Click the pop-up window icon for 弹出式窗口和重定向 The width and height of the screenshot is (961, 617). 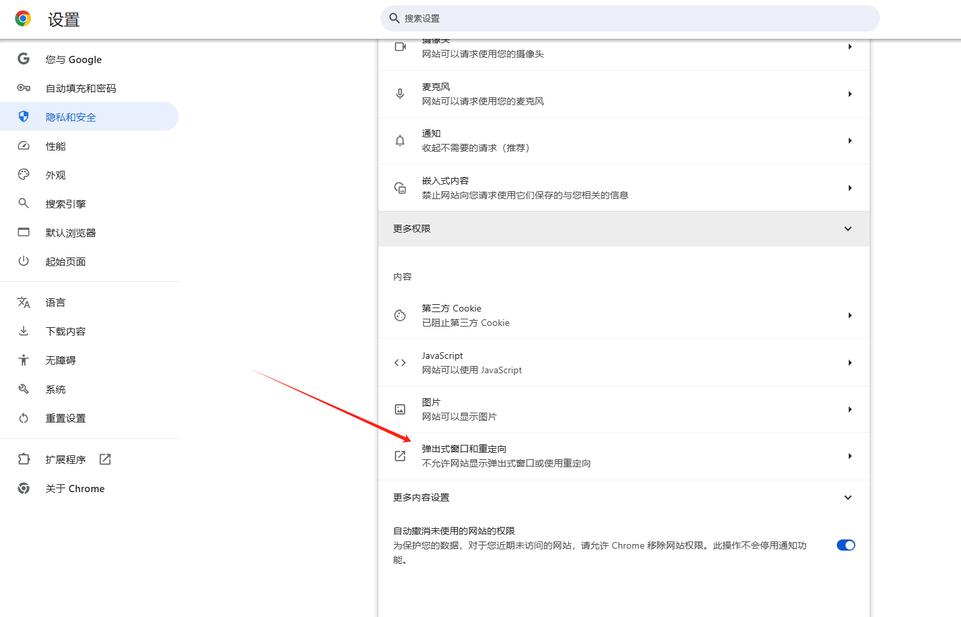pos(400,456)
